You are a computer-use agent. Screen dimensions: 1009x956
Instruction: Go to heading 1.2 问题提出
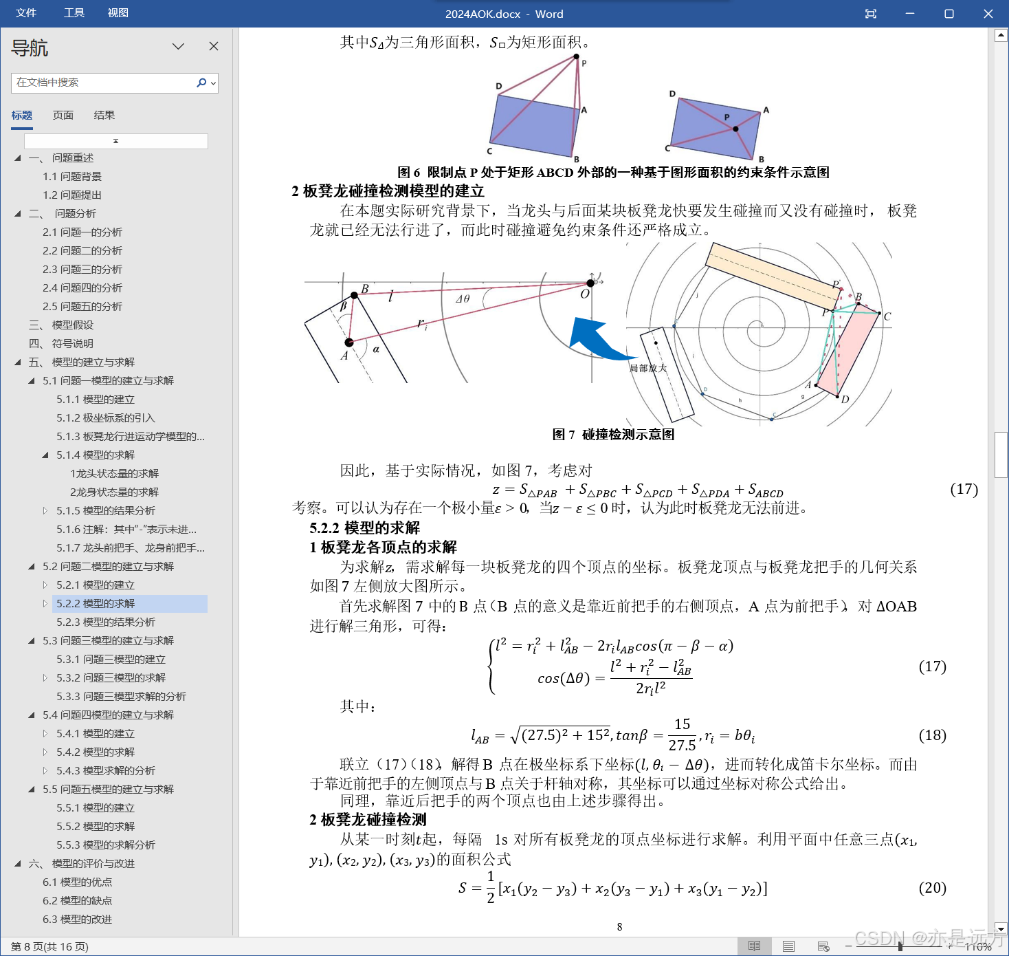pos(72,195)
